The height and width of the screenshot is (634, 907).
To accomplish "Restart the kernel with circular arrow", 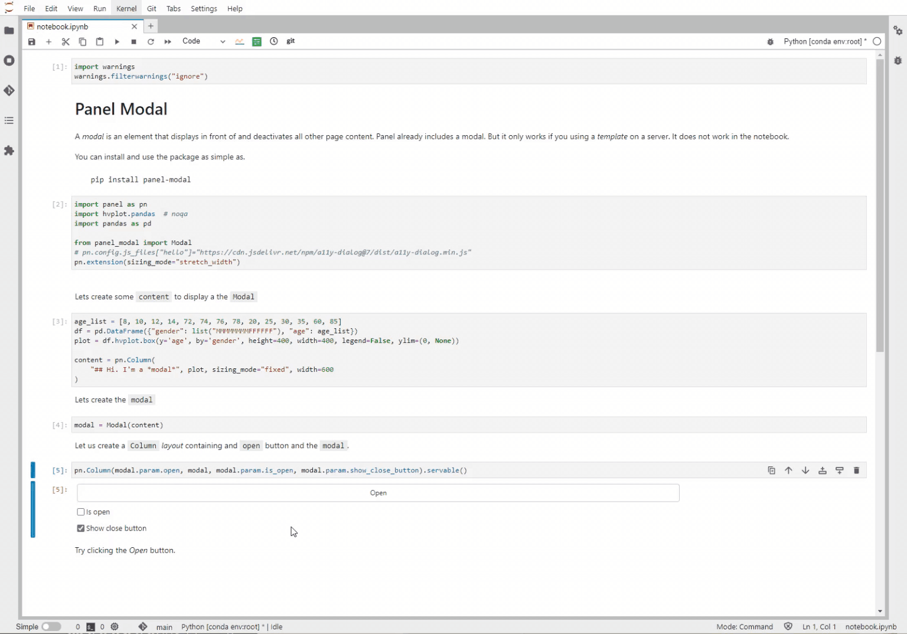I will click(x=151, y=41).
